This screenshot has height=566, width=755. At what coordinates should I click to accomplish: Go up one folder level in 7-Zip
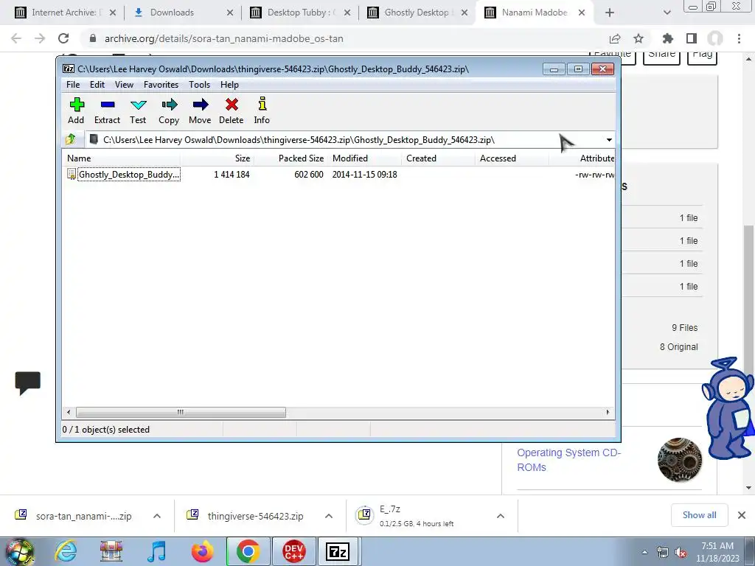(x=71, y=139)
